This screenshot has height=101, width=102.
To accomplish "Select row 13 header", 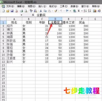I will pos(3,65).
